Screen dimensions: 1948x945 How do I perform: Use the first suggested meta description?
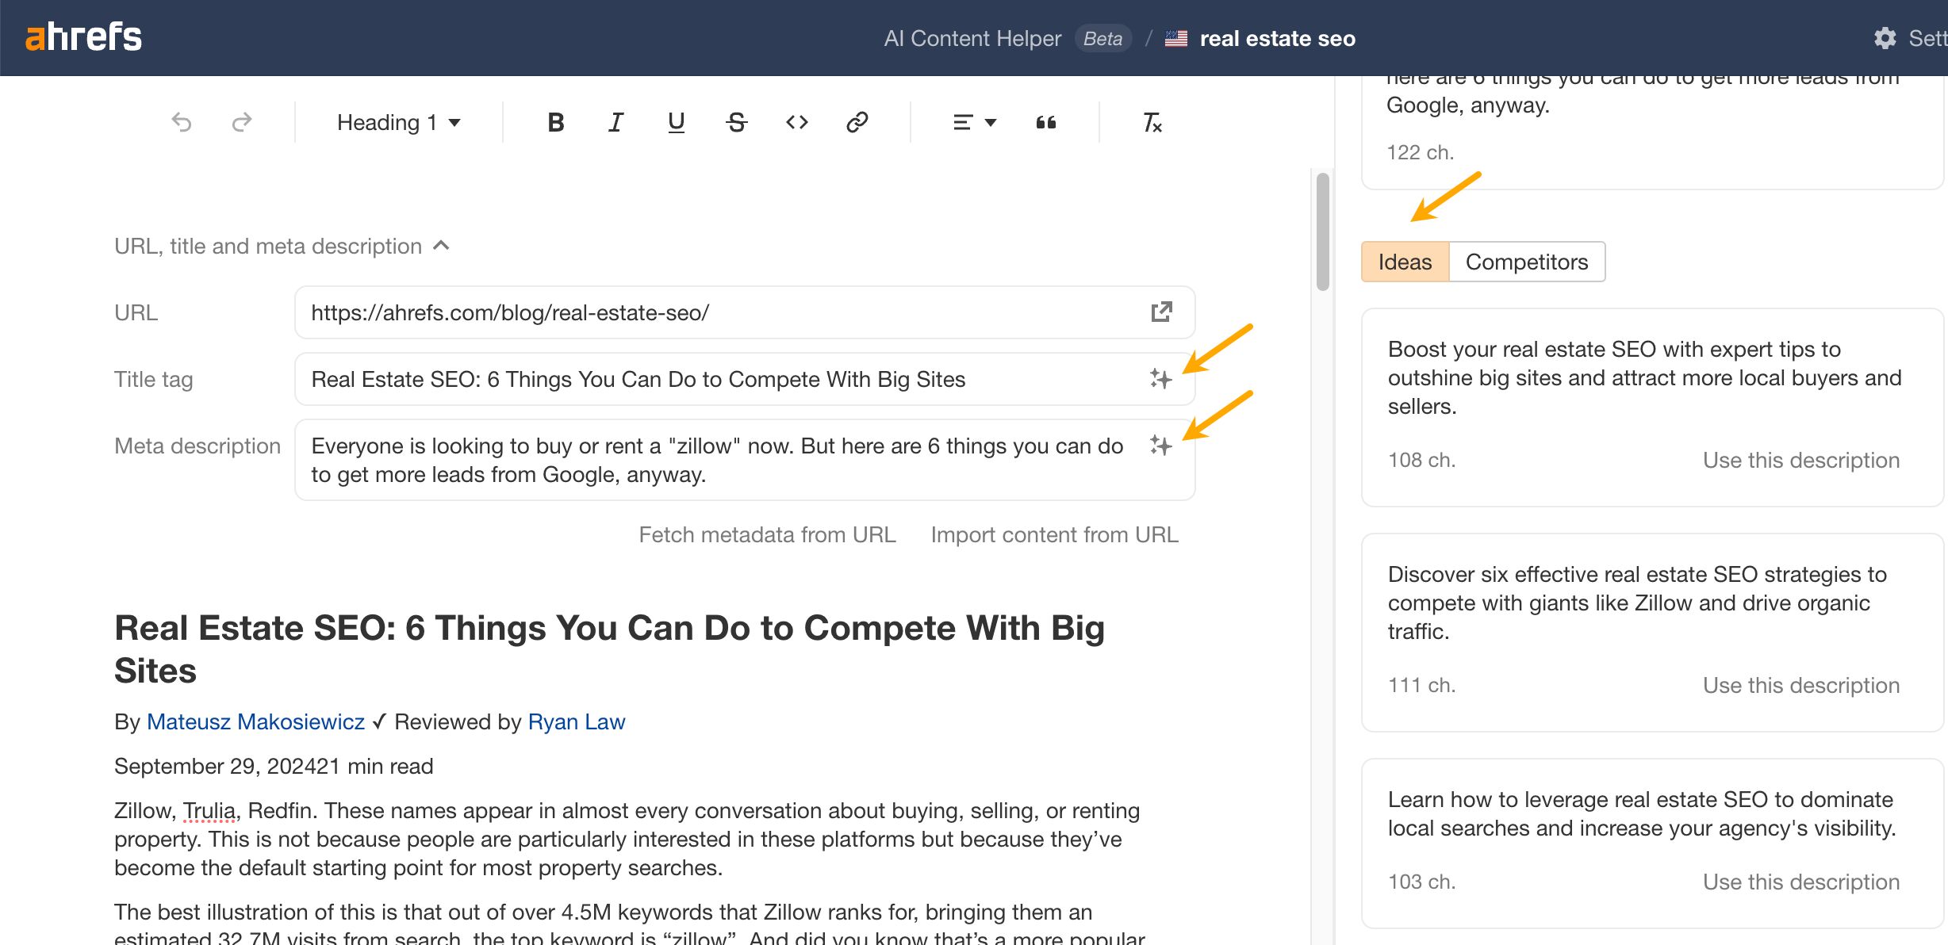[1800, 460]
